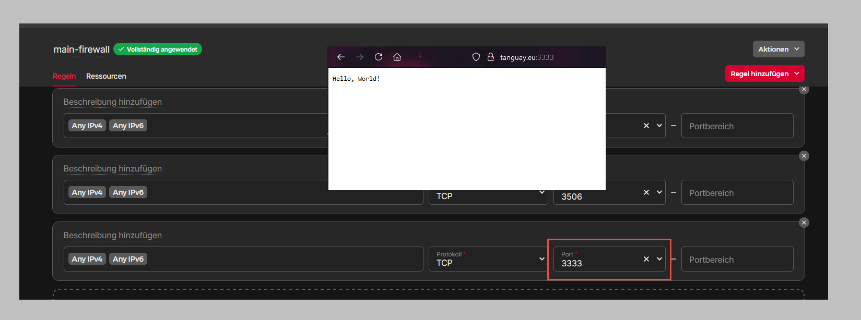Reload the tanguay.eu page
The height and width of the screenshot is (320, 861).
[x=379, y=57]
